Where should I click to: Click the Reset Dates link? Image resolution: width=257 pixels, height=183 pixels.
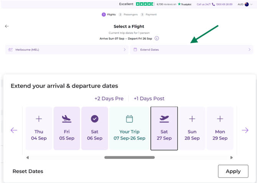tap(28, 171)
